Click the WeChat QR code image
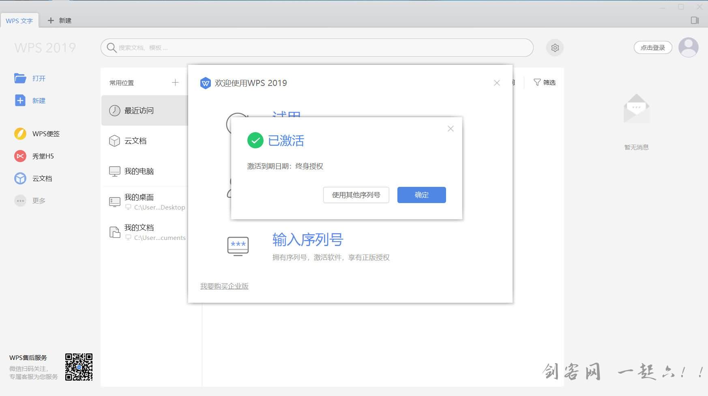Screen dimensions: 708x396 pyautogui.click(x=79, y=367)
